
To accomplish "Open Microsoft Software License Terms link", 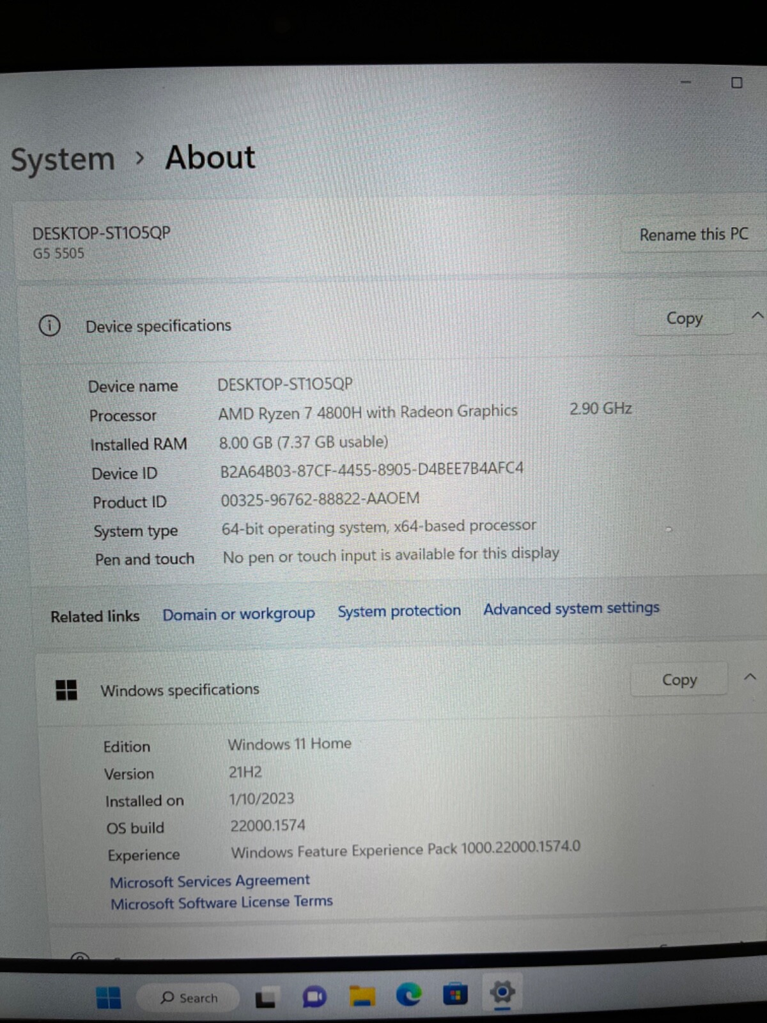I will pyautogui.click(x=221, y=902).
